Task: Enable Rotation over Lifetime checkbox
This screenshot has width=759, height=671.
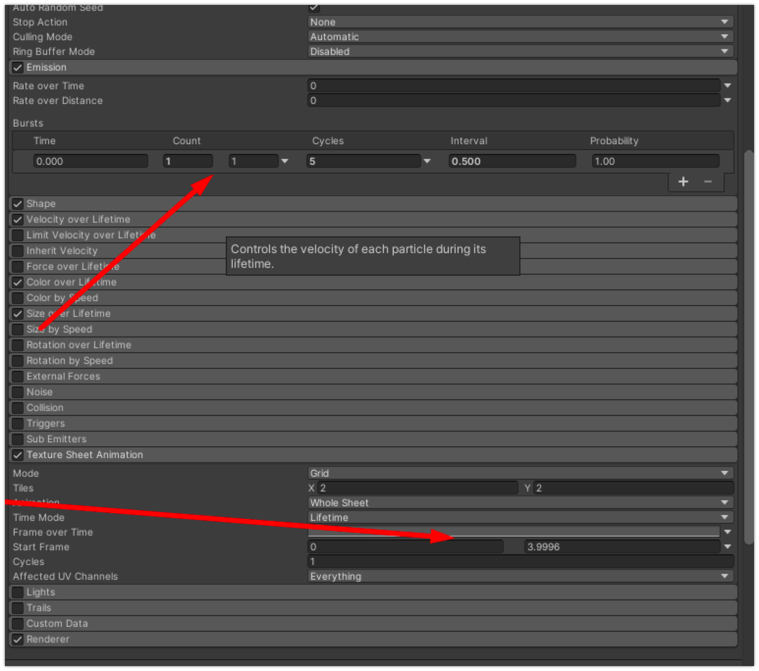Action: [x=18, y=345]
